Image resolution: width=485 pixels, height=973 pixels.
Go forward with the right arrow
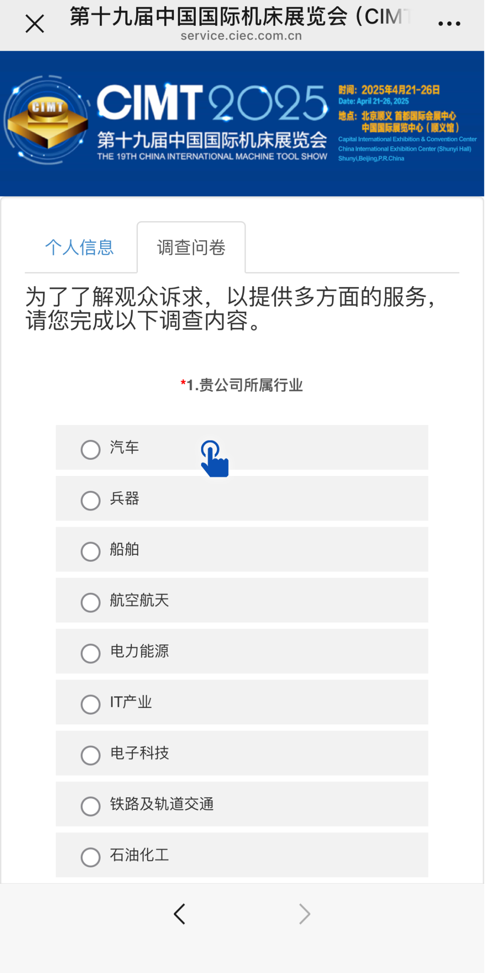pyautogui.click(x=304, y=914)
